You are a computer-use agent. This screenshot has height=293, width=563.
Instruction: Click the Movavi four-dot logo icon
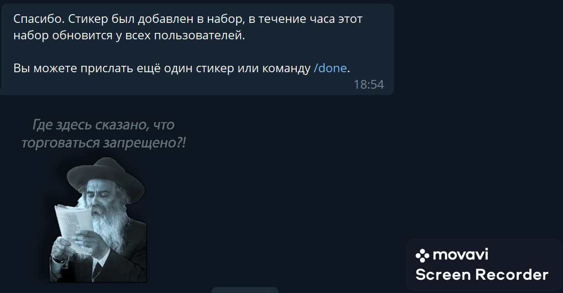point(422,255)
